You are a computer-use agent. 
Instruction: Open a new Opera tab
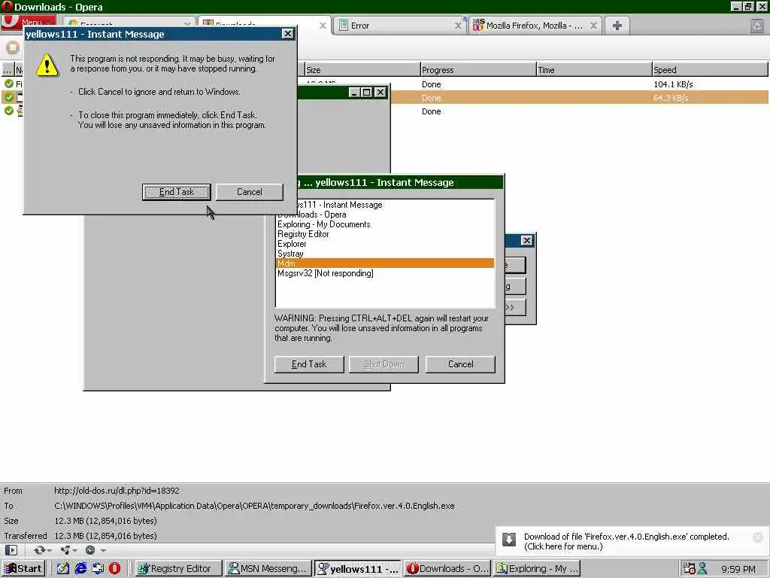pos(617,26)
